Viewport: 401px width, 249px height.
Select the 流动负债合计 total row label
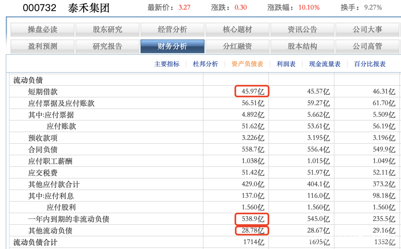click(36, 242)
